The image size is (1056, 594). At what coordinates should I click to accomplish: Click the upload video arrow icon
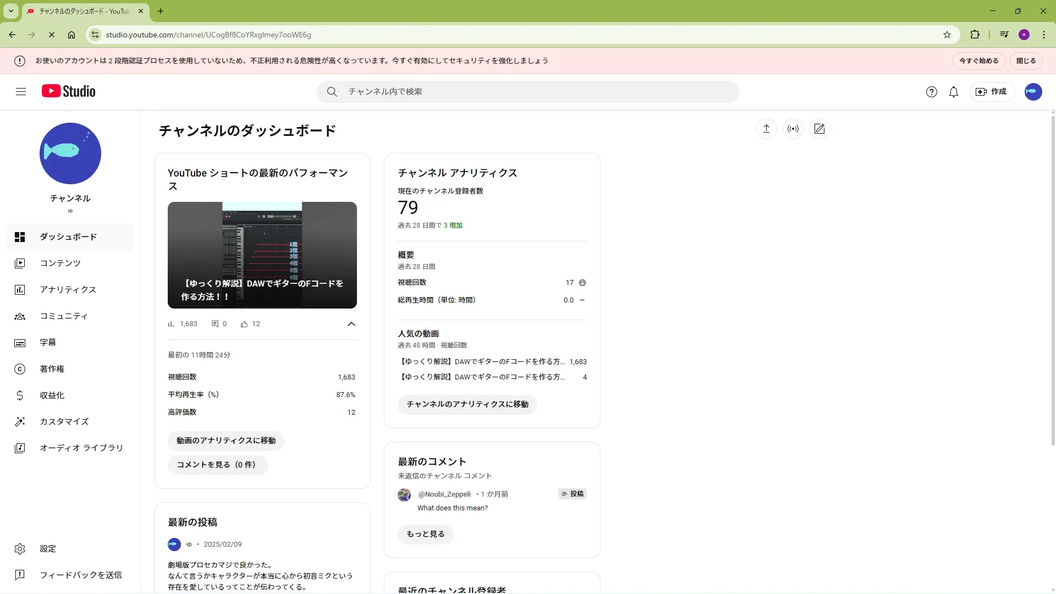pyautogui.click(x=766, y=129)
